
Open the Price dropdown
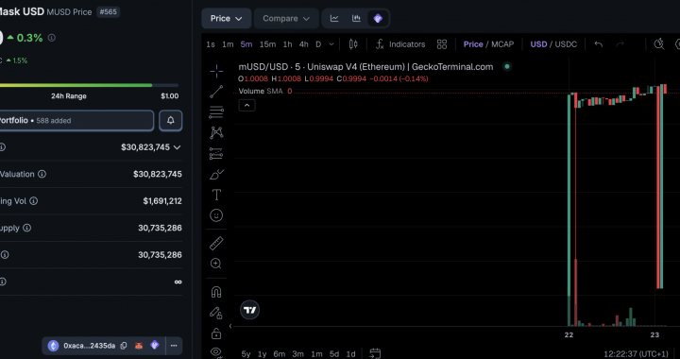coord(226,18)
